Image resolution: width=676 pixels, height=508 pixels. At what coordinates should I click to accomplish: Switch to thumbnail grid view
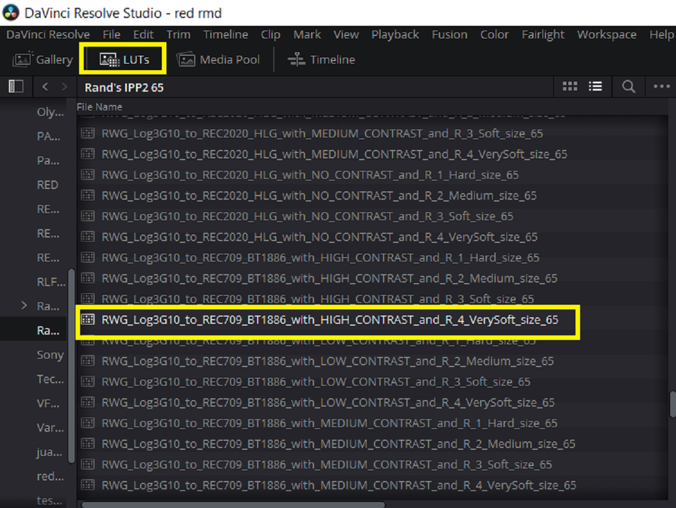click(570, 87)
